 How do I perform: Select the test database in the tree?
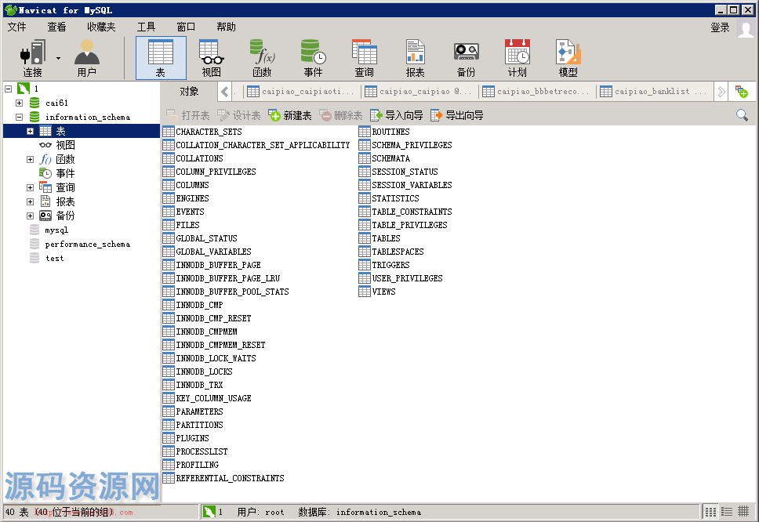point(54,259)
